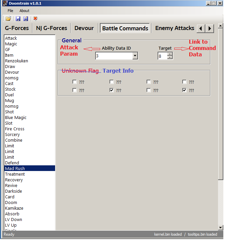Image resolution: width=225 pixels, height=240 pixels.
Task: Select Doom in the command list
Action: (x=30, y=202)
